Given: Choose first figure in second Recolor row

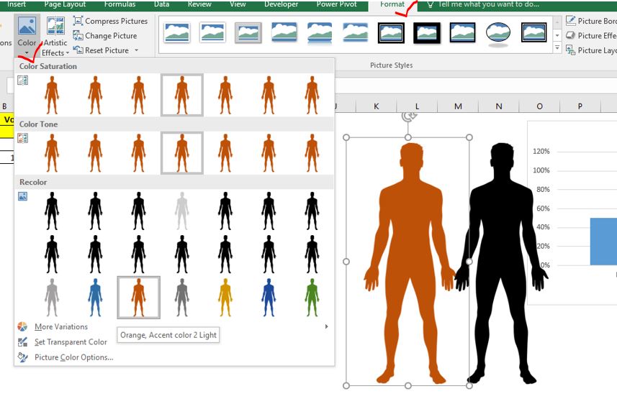Looking at the screenshot, I should 52,254.
